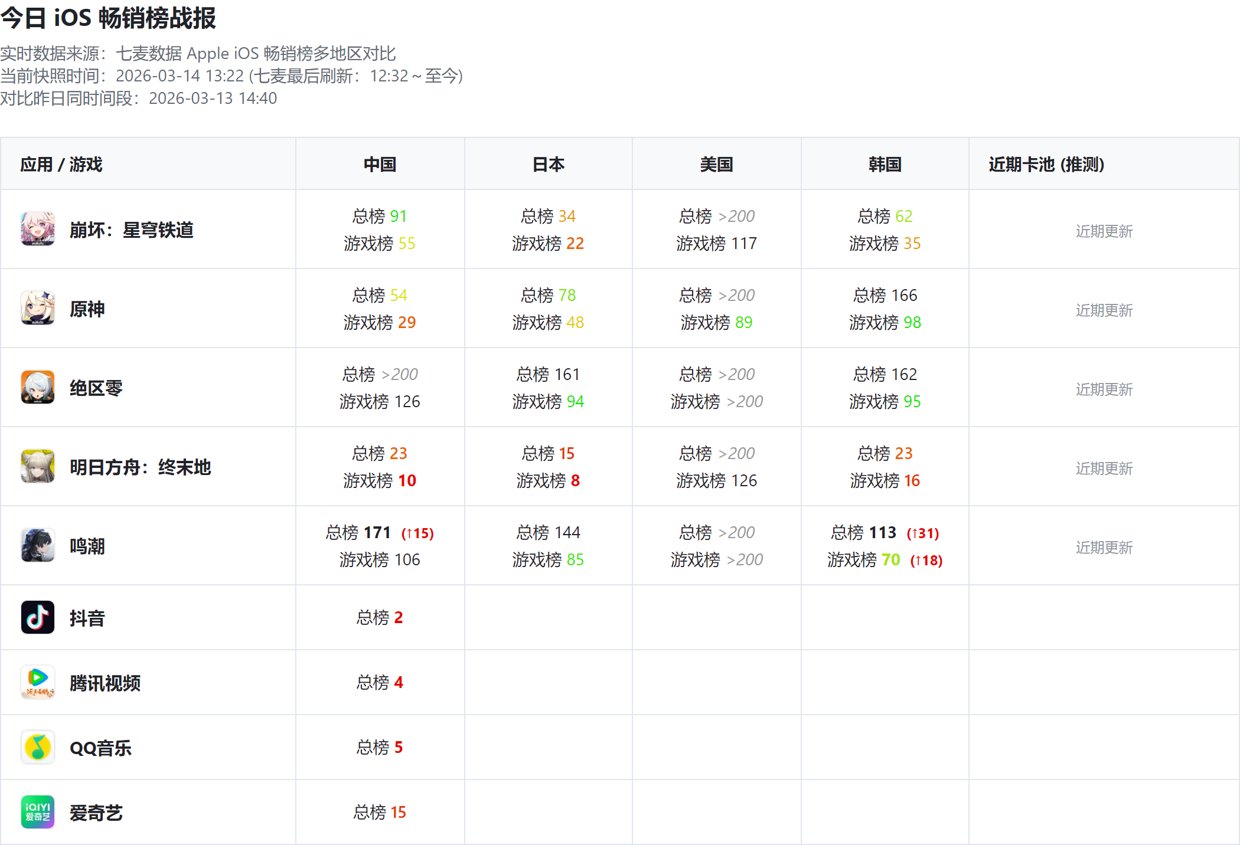
Task: Click 总榜 2 in the 抖音 row
Action: click(x=380, y=617)
